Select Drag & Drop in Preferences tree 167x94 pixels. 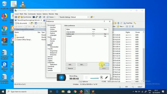coord(53,51)
